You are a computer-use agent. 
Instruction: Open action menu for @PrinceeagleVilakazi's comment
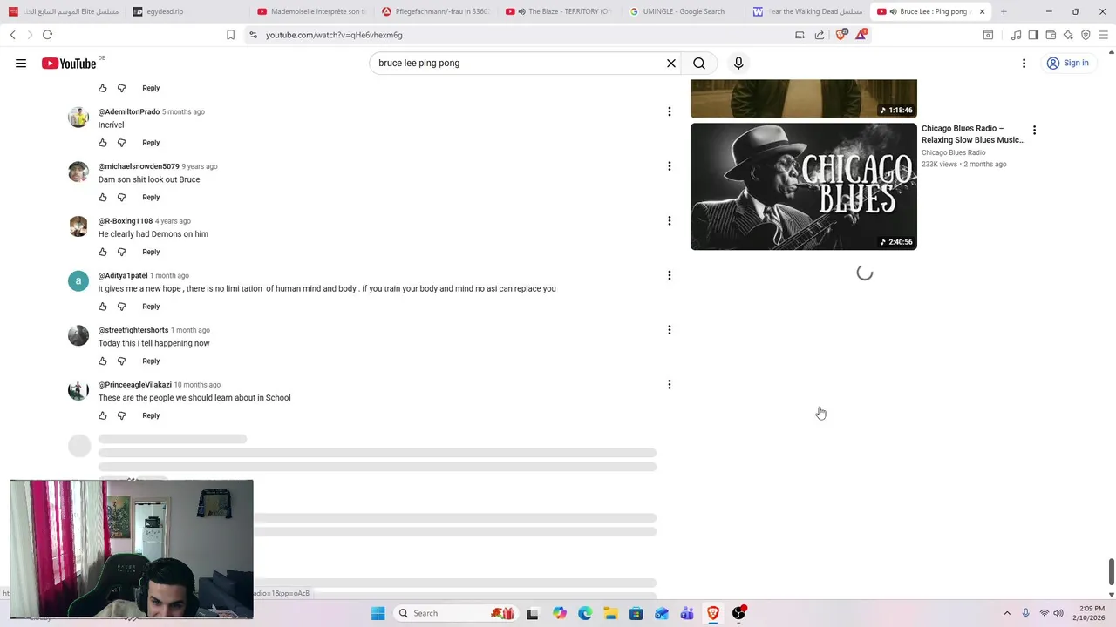(x=670, y=384)
